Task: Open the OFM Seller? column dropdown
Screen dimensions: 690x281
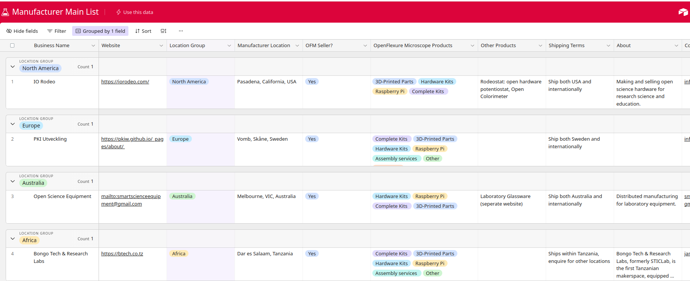Action: coord(365,46)
